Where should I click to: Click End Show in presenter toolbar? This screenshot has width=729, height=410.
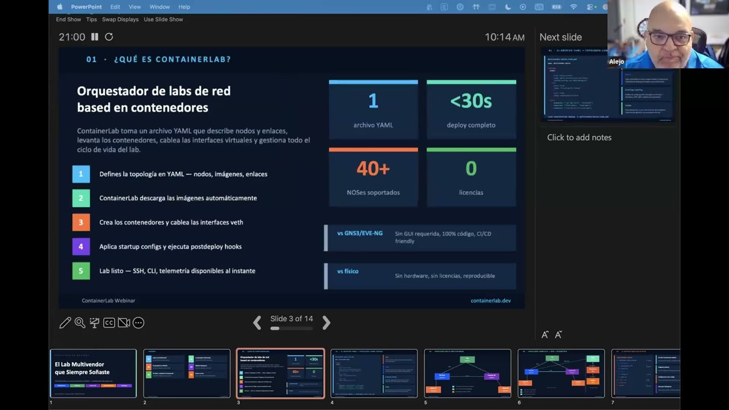68,19
